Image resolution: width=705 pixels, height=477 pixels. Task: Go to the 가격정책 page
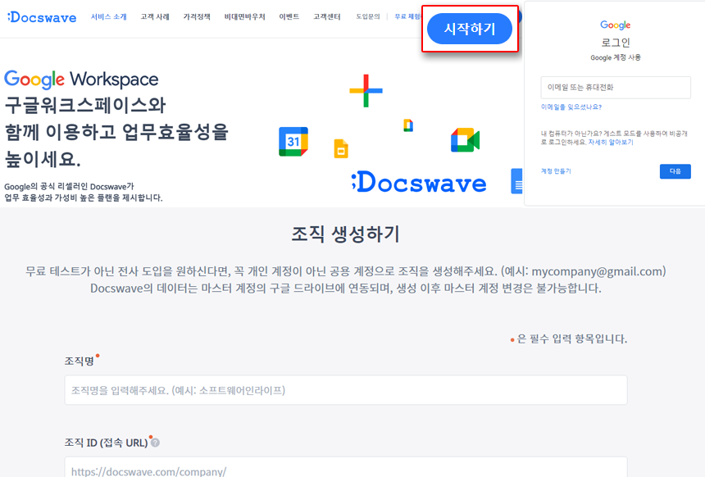197,16
